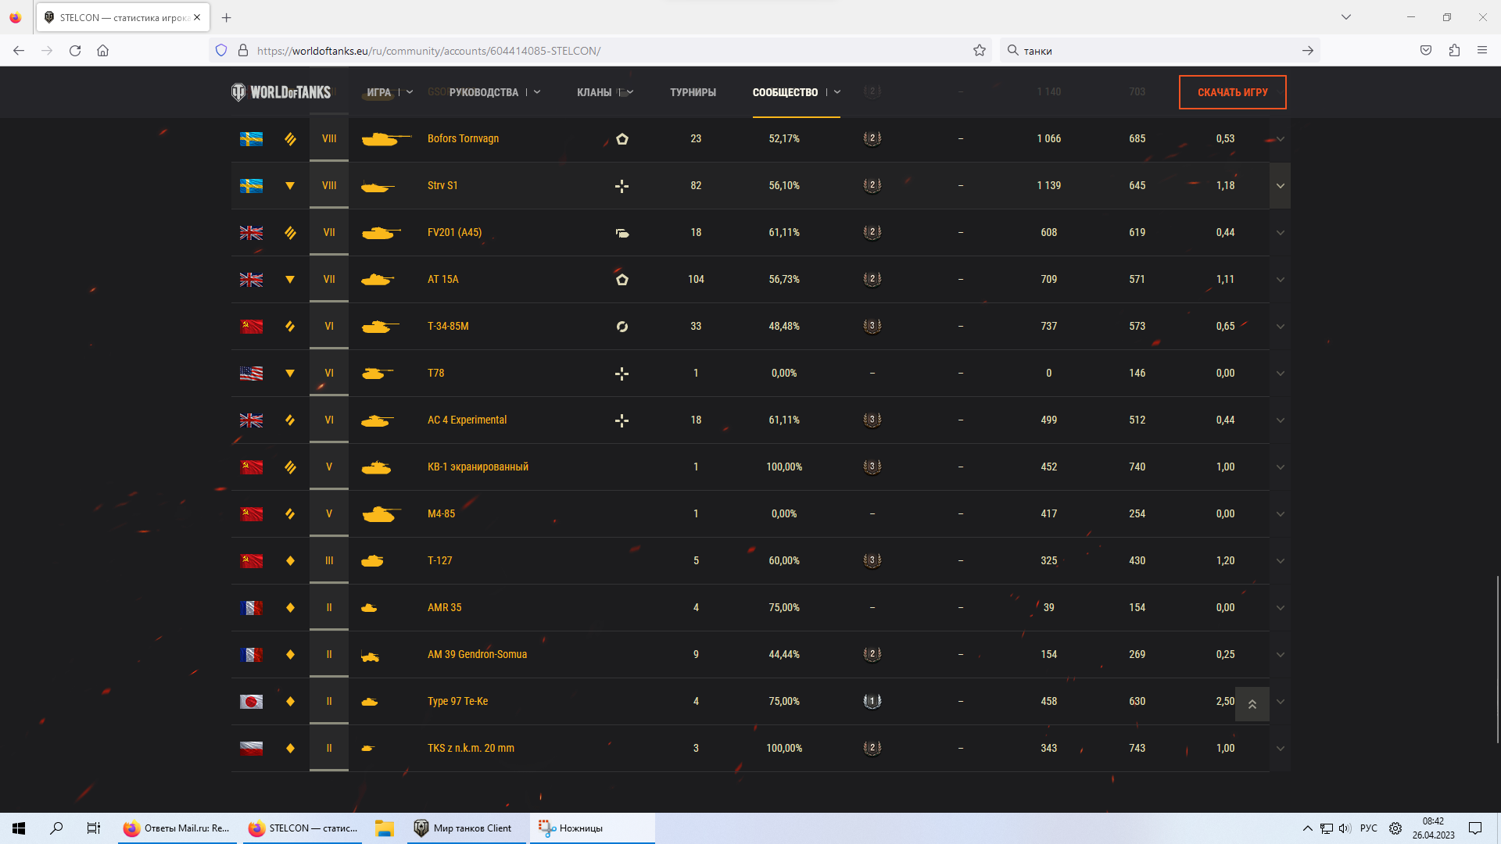Viewport: 1501px width, 844px height.
Task: Open the FV201 (A45) tank link
Action: [x=454, y=233]
